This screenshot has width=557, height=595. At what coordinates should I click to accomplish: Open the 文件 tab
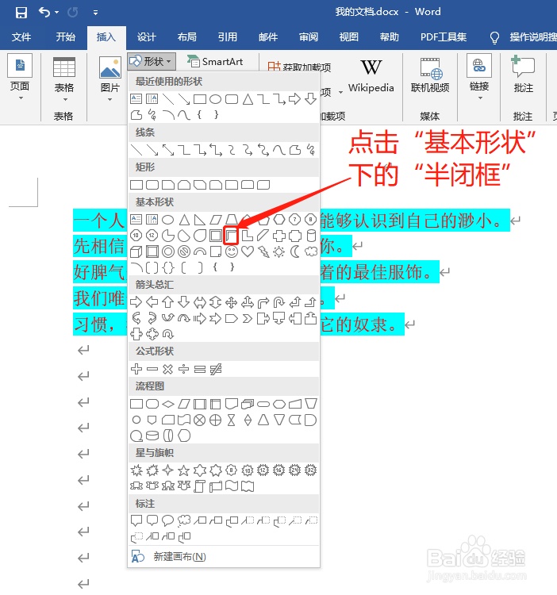click(x=21, y=37)
